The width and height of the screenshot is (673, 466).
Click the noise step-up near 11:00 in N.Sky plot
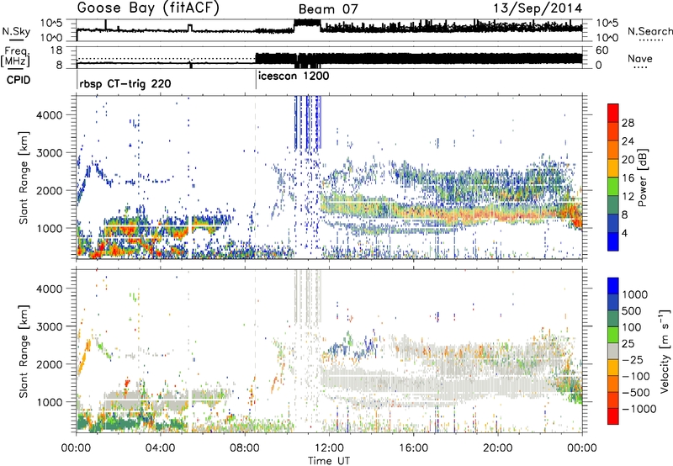point(307,24)
